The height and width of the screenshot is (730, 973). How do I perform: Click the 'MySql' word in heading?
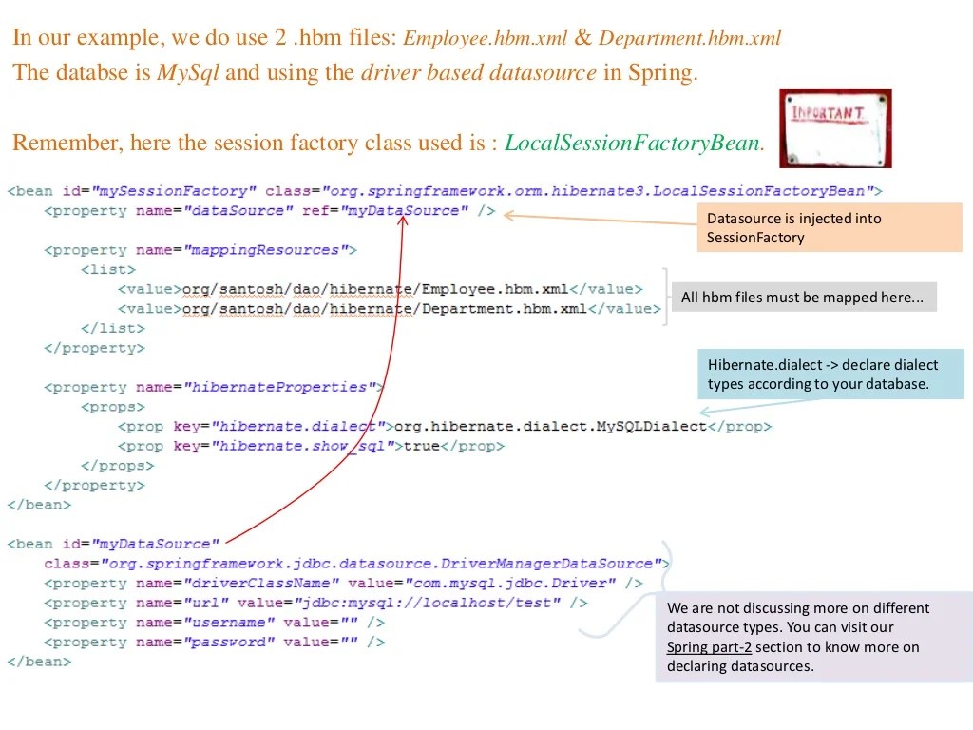[187, 73]
